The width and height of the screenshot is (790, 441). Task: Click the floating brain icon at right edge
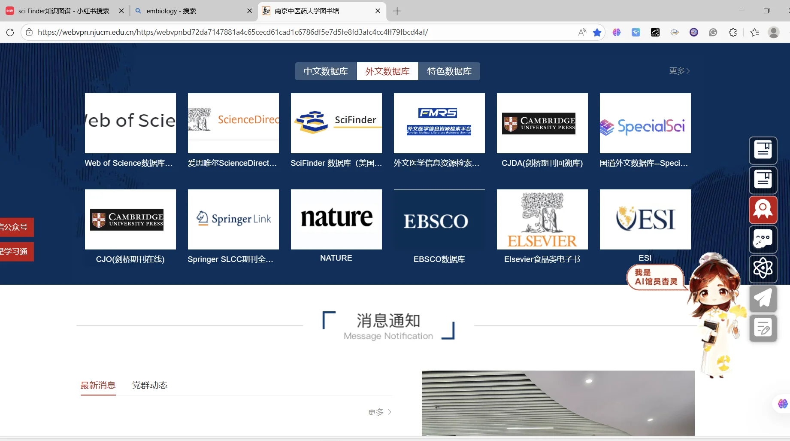point(783,404)
